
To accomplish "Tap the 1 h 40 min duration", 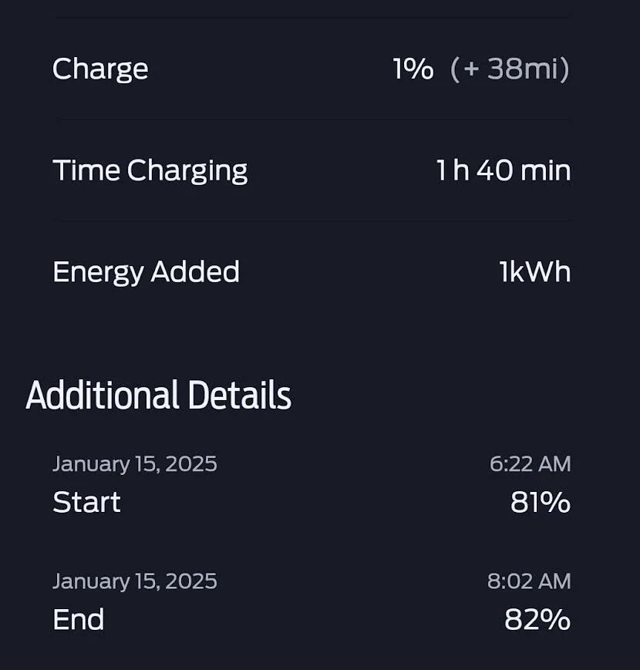I will [504, 170].
